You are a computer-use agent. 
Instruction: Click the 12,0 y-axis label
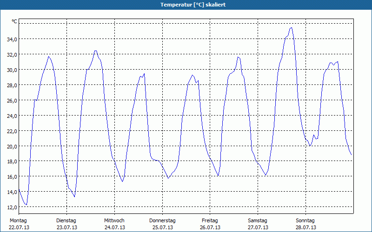tap(12, 207)
